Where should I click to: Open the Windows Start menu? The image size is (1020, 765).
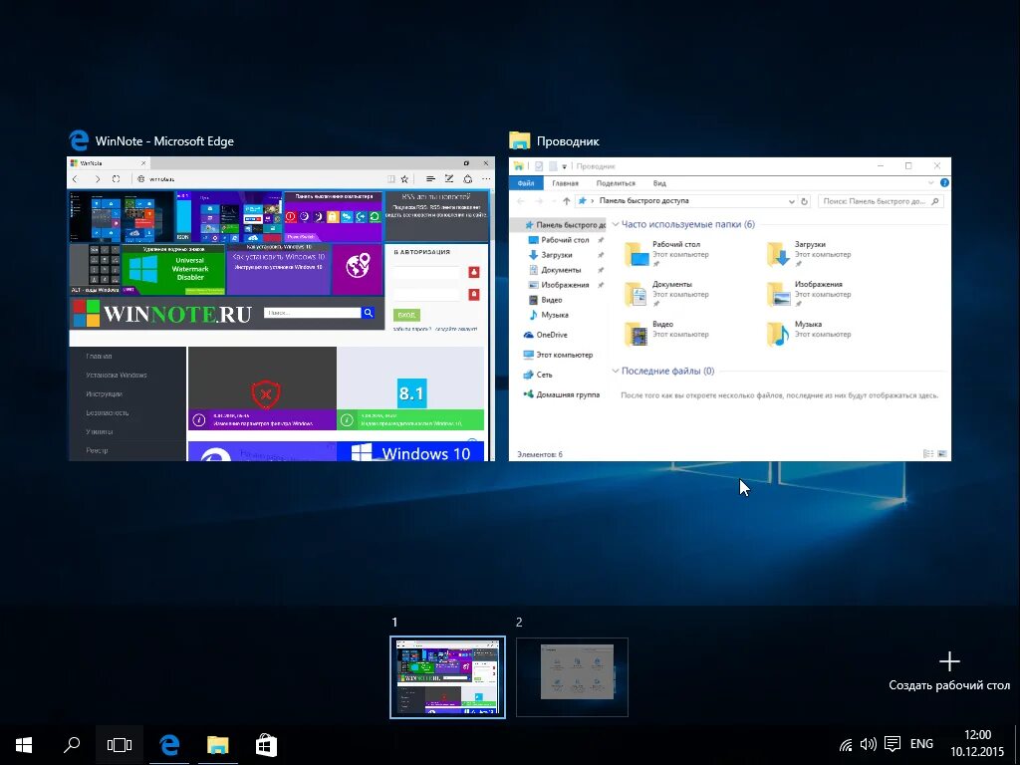(24, 745)
